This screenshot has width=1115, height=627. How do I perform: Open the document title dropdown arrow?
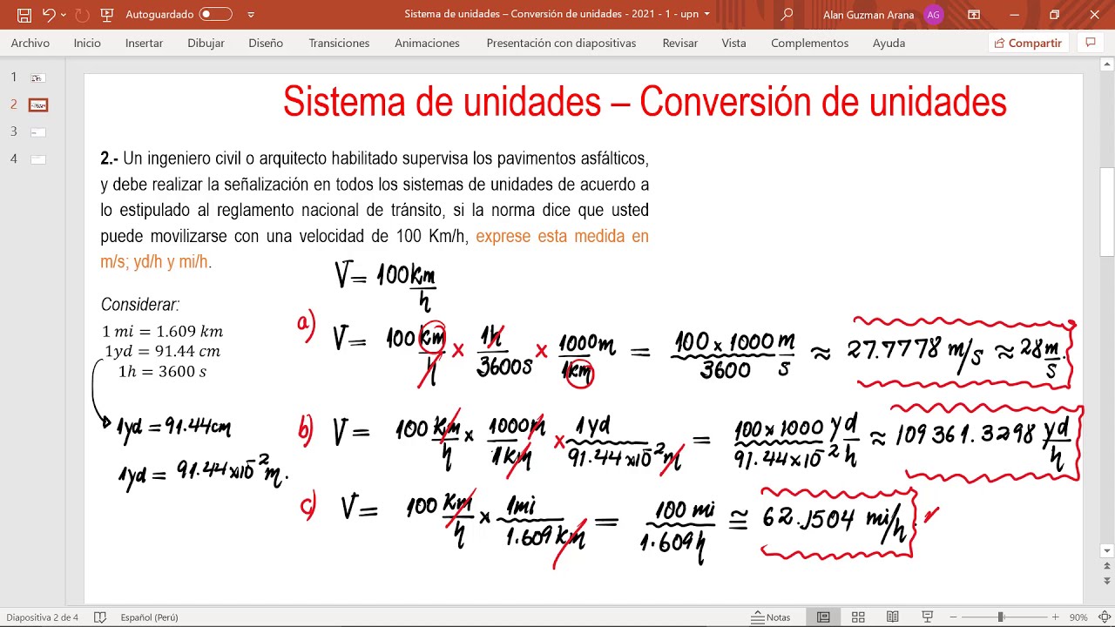pyautogui.click(x=706, y=14)
